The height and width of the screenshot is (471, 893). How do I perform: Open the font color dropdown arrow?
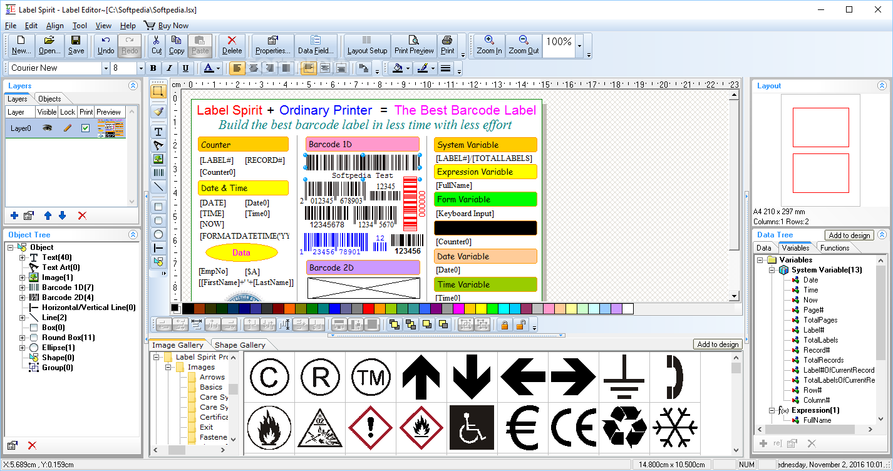point(218,68)
